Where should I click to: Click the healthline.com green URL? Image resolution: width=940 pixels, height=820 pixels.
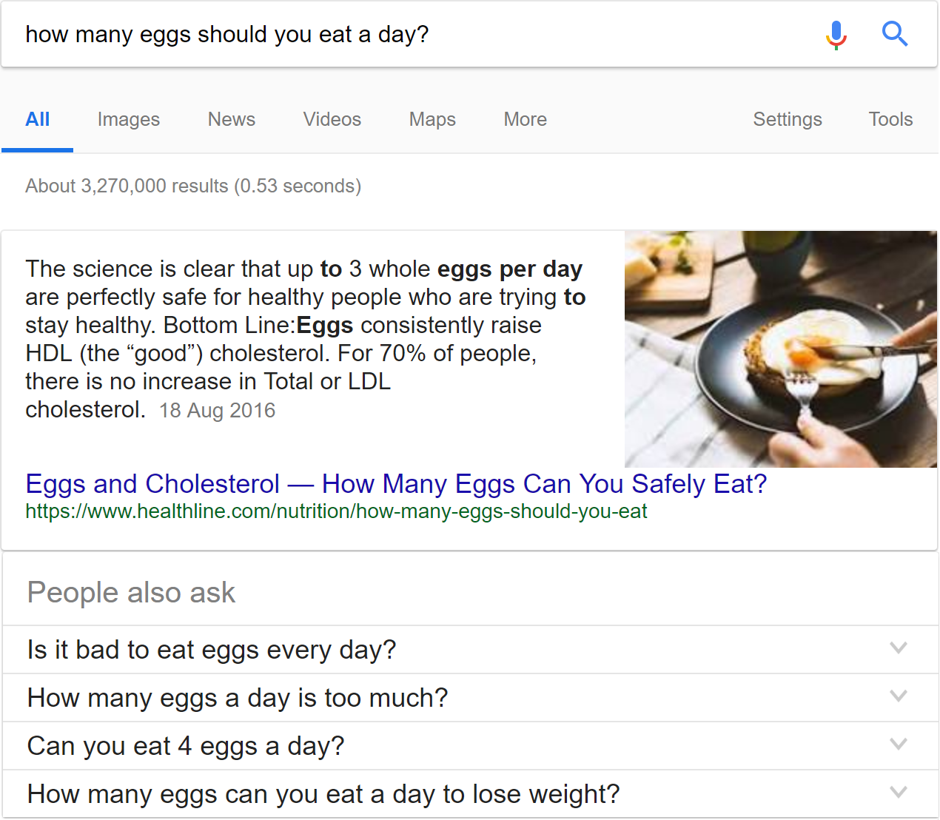(x=336, y=511)
